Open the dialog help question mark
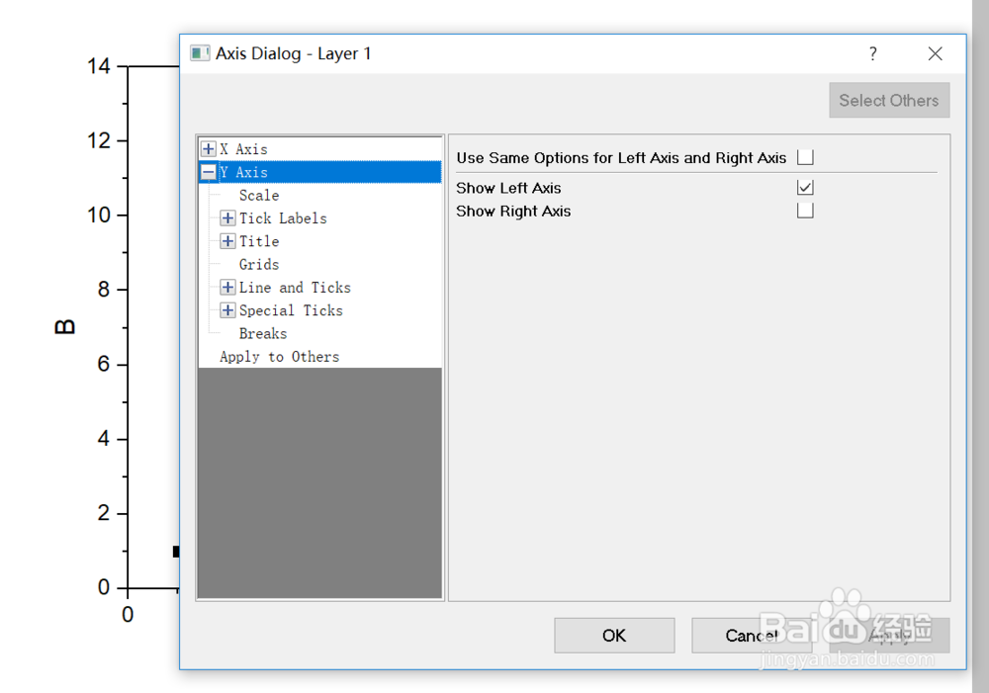989x693 pixels. click(873, 53)
